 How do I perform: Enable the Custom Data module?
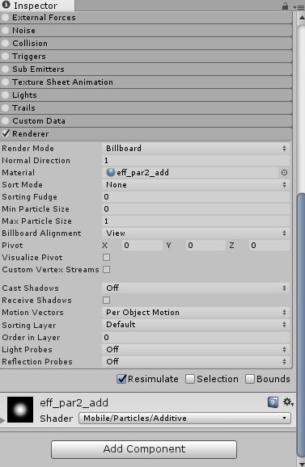click(5, 121)
